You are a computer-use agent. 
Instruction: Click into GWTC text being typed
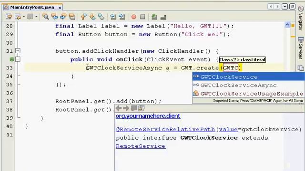pos(231,68)
